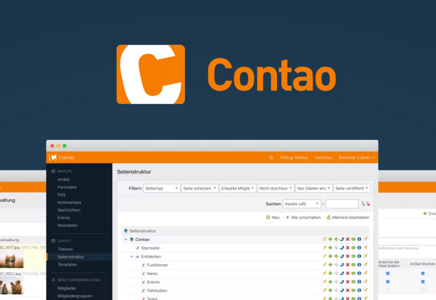Toggle visibility of the Startseite page

pos(353,248)
